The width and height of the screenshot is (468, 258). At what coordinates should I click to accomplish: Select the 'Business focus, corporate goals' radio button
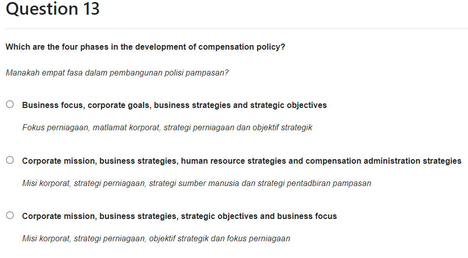[10, 105]
